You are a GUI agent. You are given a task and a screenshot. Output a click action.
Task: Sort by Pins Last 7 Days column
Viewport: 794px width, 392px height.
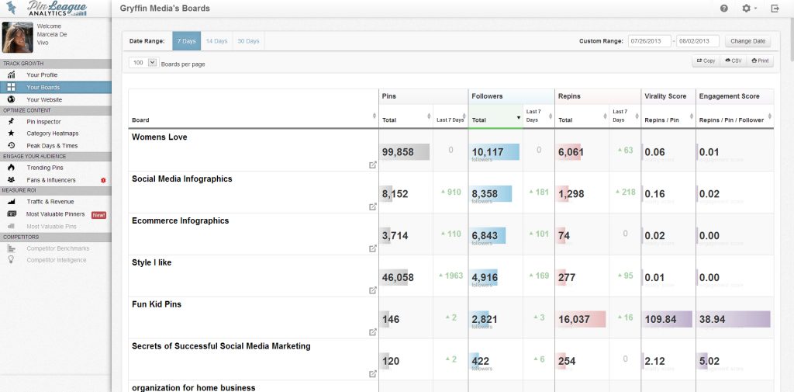451,116
